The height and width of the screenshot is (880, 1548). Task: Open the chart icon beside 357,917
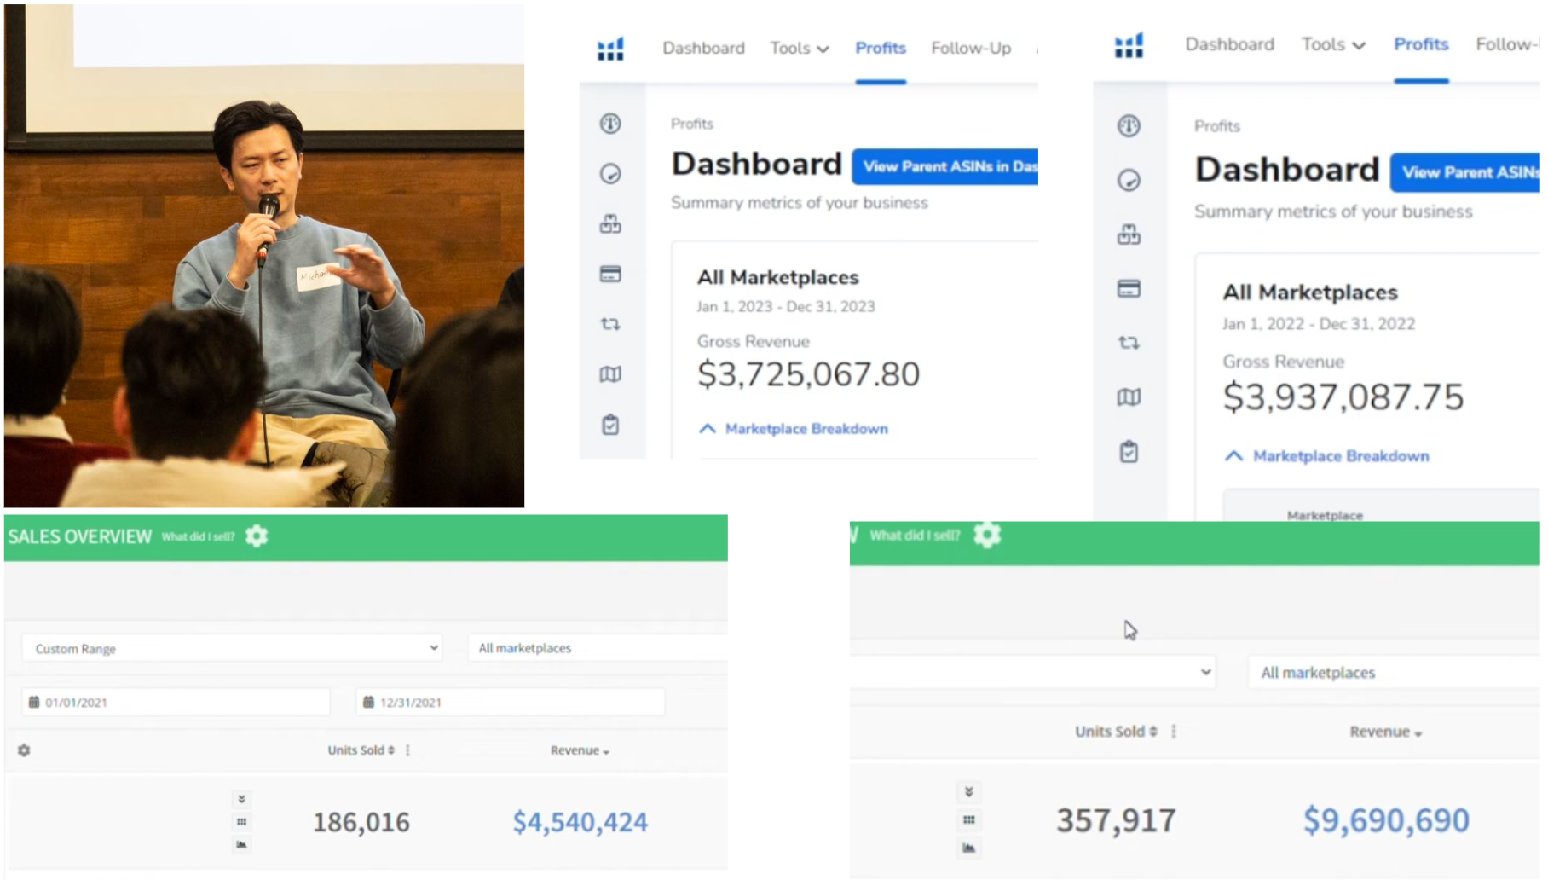(969, 848)
